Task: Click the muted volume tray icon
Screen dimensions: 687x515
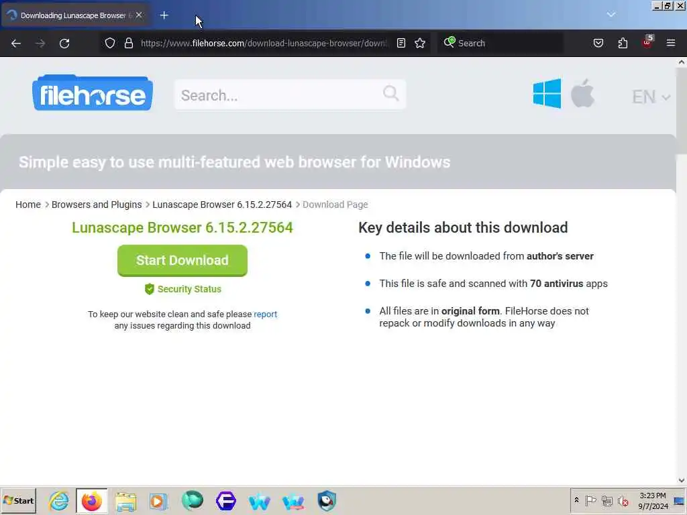Action: [623, 501]
